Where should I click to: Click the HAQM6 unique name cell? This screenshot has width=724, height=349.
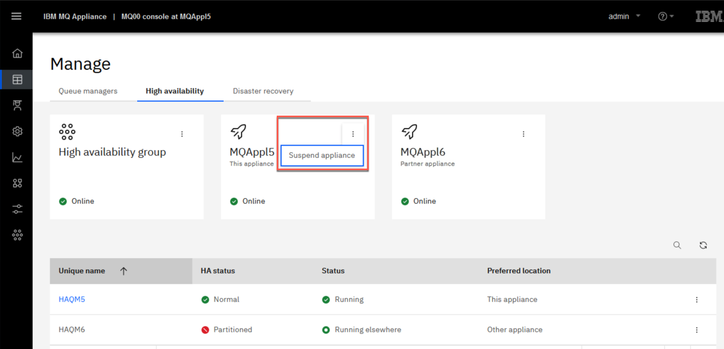(x=71, y=330)
